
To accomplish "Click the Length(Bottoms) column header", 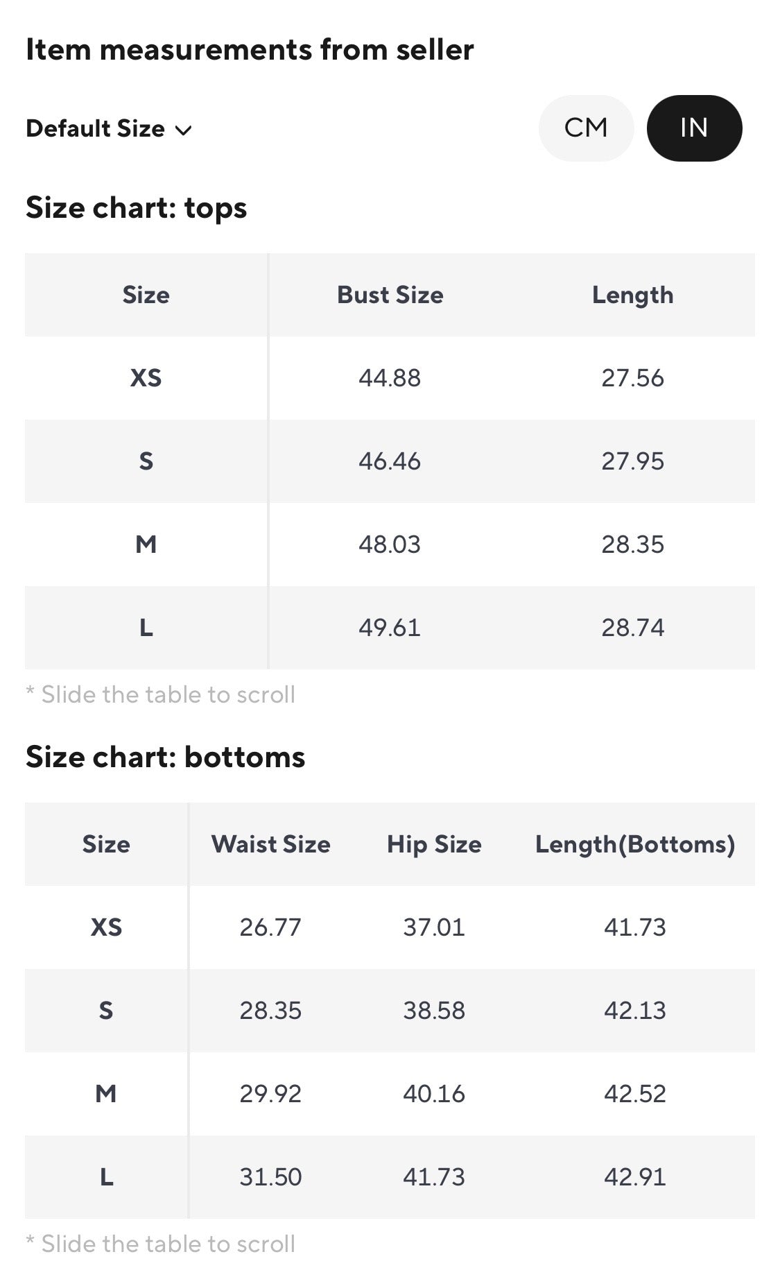I will 634,844.
